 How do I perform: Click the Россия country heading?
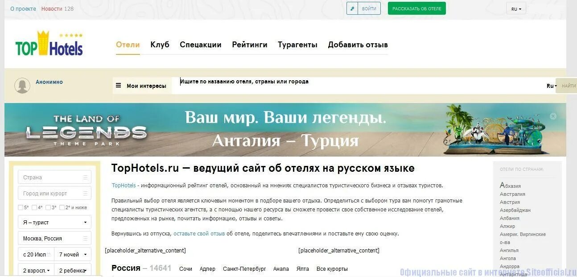[x=126, y=268]
